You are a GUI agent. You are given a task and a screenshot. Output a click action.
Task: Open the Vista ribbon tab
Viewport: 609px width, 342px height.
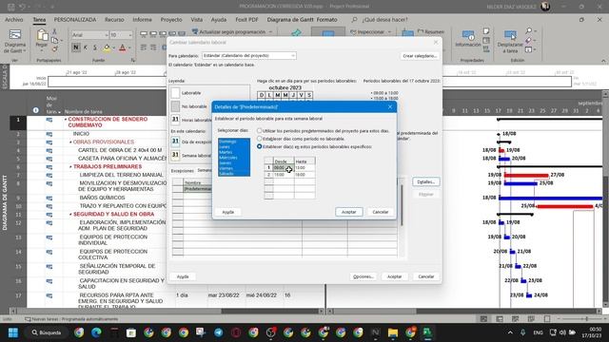point(197,20)
